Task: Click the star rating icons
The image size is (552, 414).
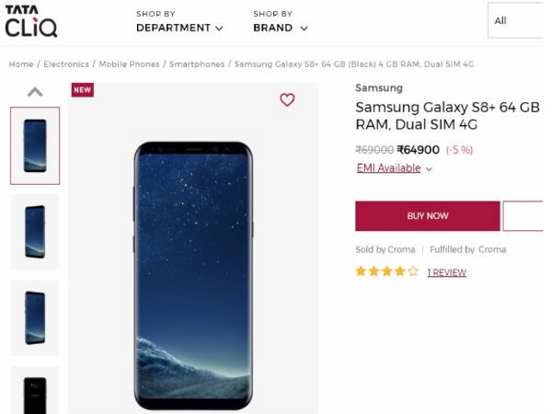Action: point(386,271)
